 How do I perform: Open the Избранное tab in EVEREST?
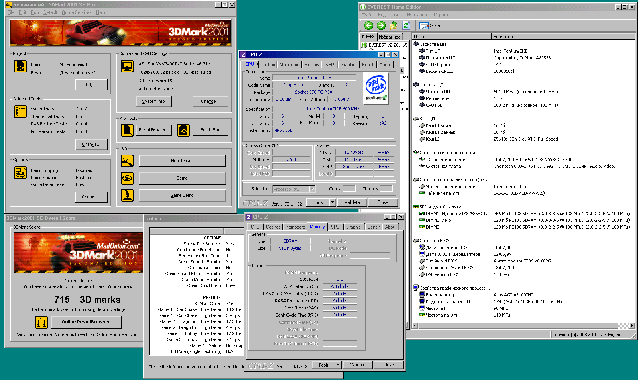[x=389, y=37]
